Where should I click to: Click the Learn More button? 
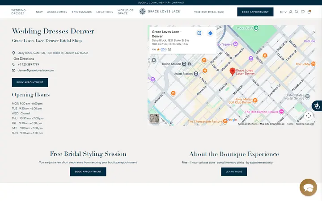pos(234,172)
